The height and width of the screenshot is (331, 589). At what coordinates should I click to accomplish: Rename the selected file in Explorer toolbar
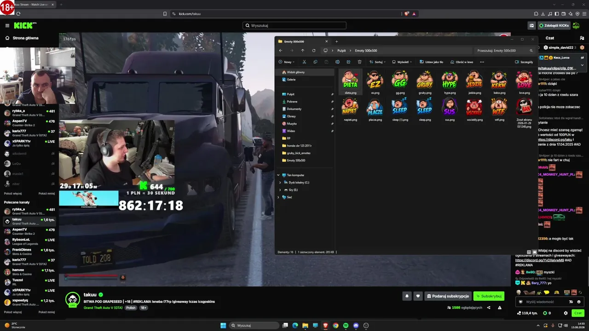(337, 62)
